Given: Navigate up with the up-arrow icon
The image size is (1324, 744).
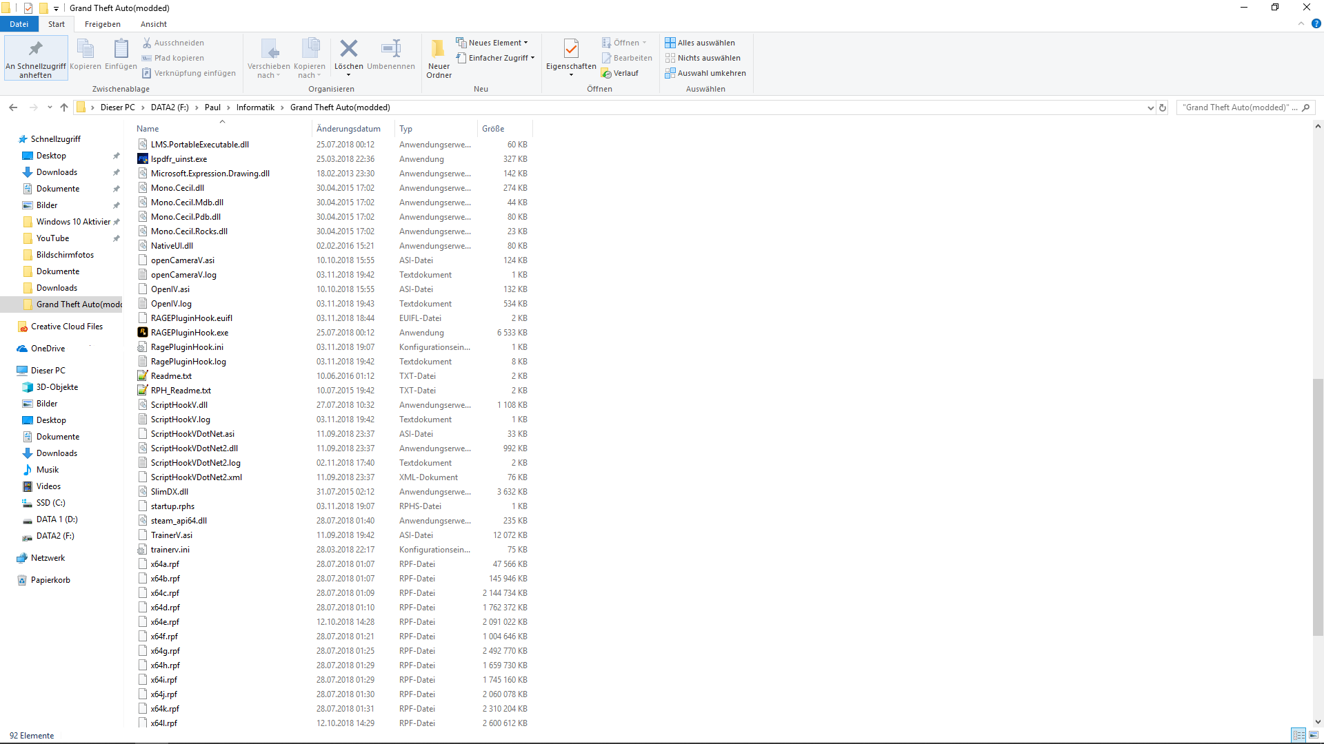Looking at the screenshot, I should tap(64, 107).
